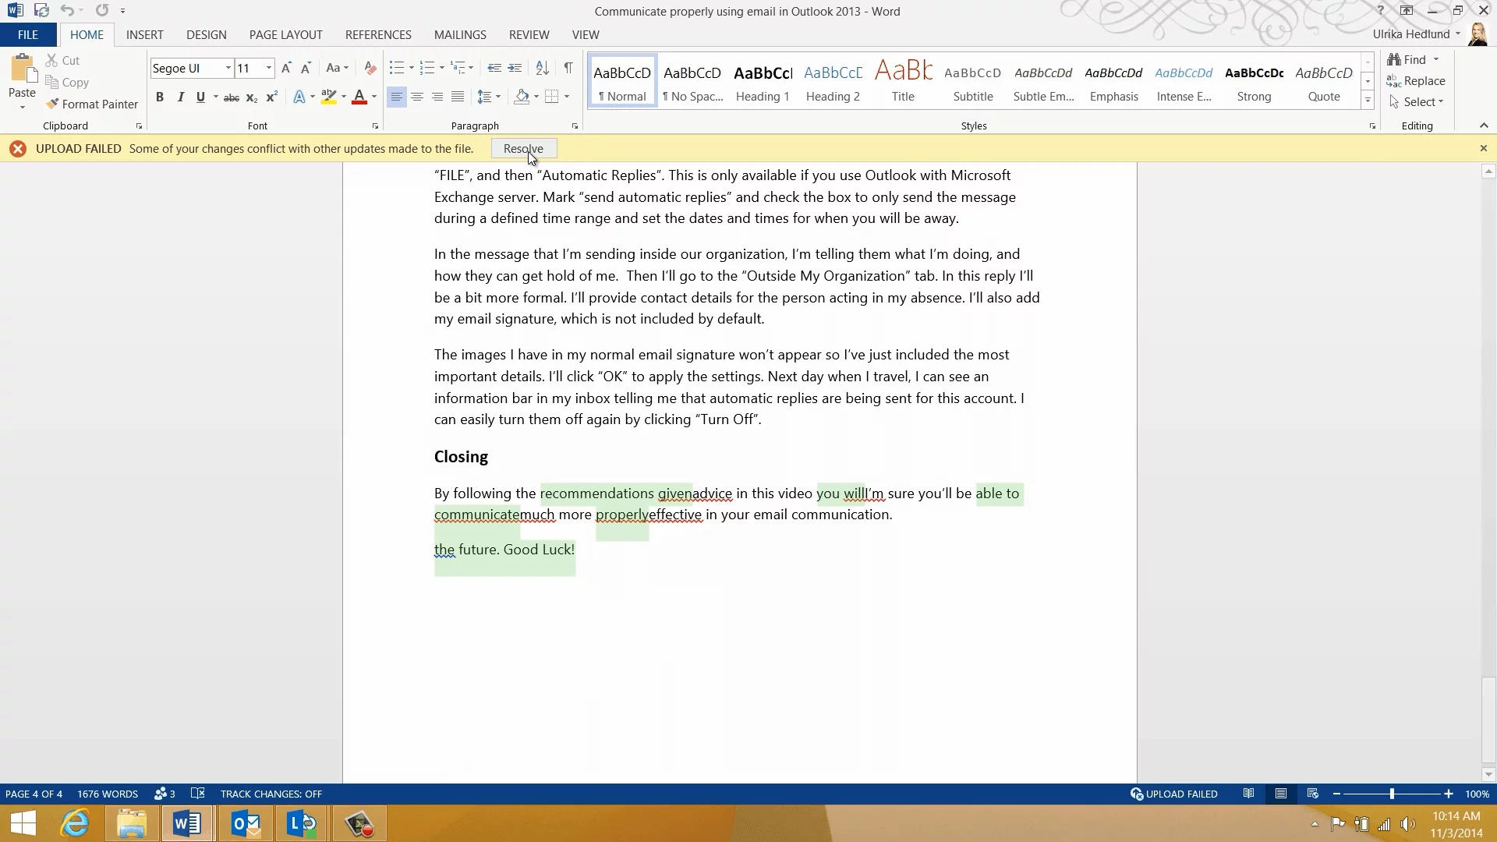Open Outlook from the taskbar

click(246, 823)
